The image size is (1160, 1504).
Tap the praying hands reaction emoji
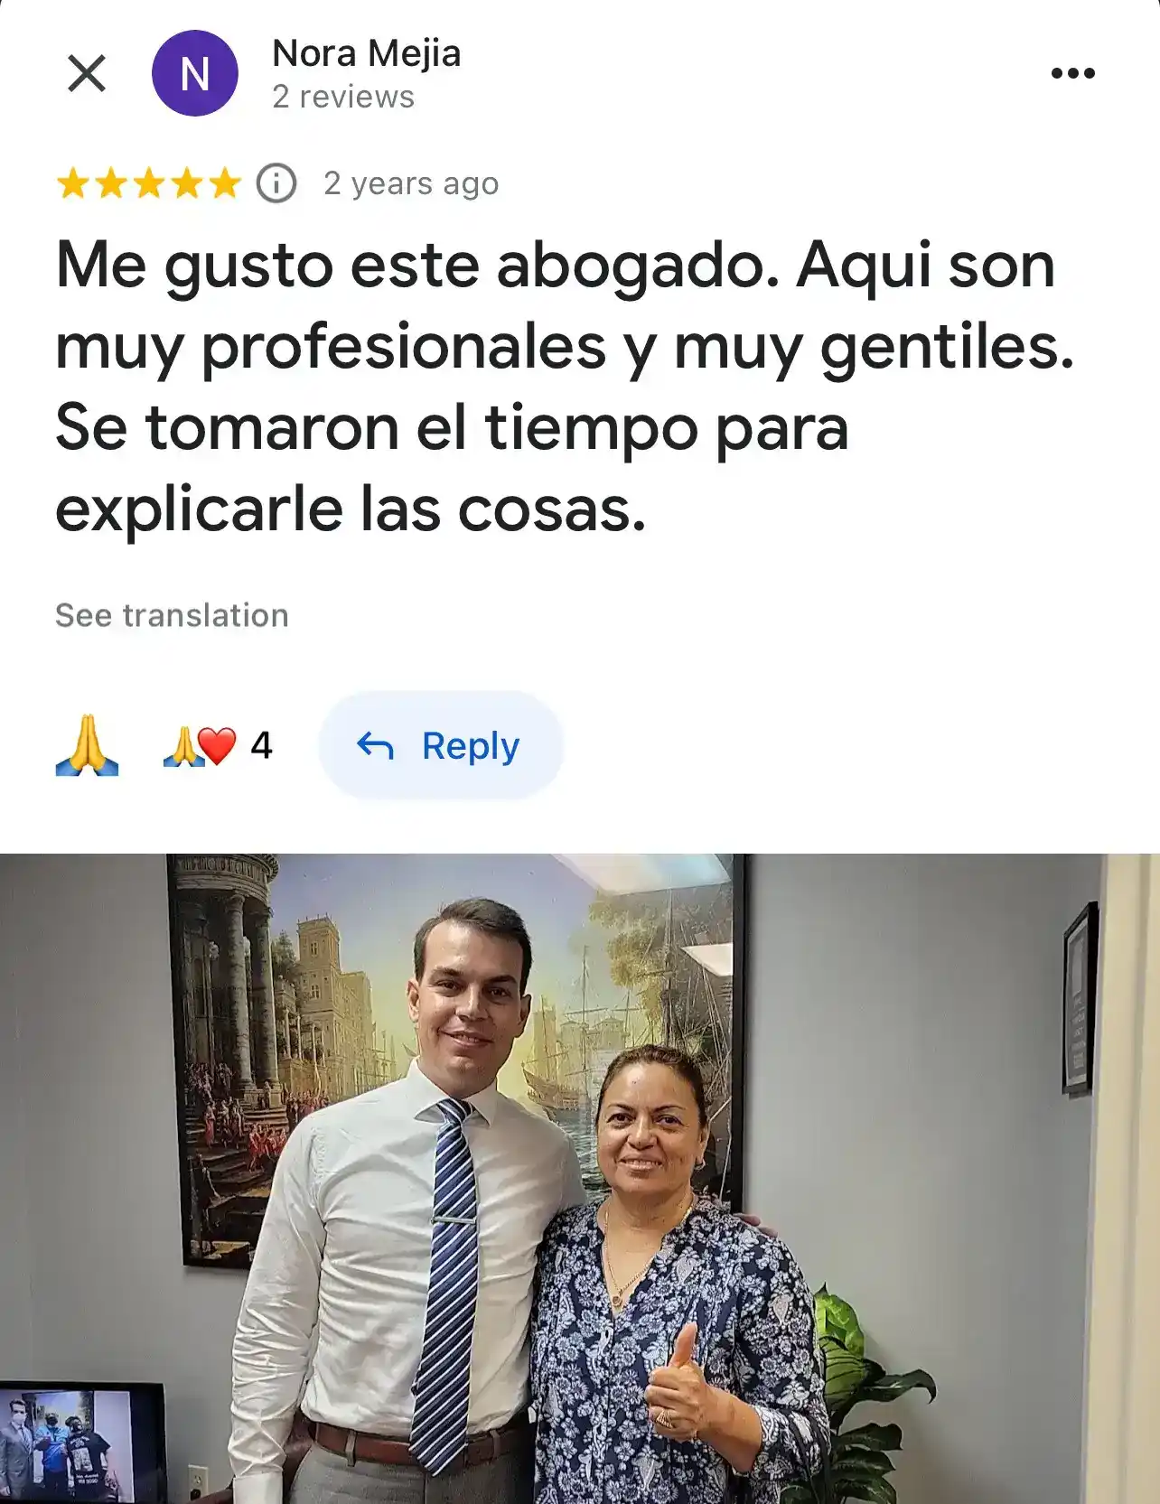click(88, 745)
